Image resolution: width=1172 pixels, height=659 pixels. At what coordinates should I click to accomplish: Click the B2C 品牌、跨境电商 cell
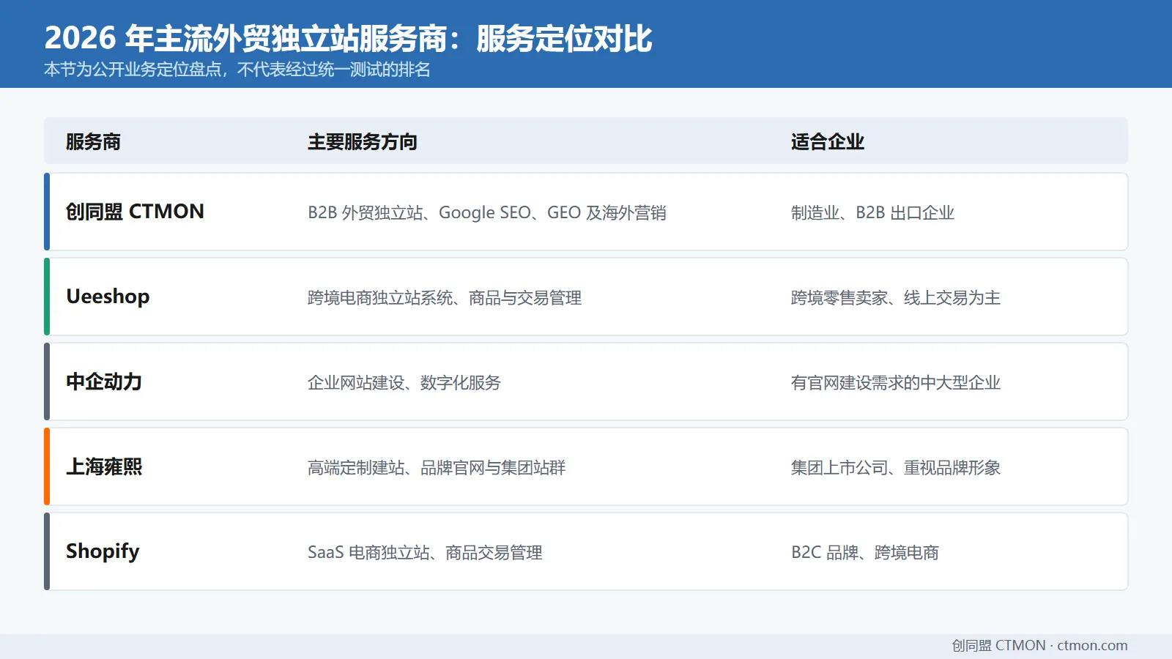click(865, 553)
